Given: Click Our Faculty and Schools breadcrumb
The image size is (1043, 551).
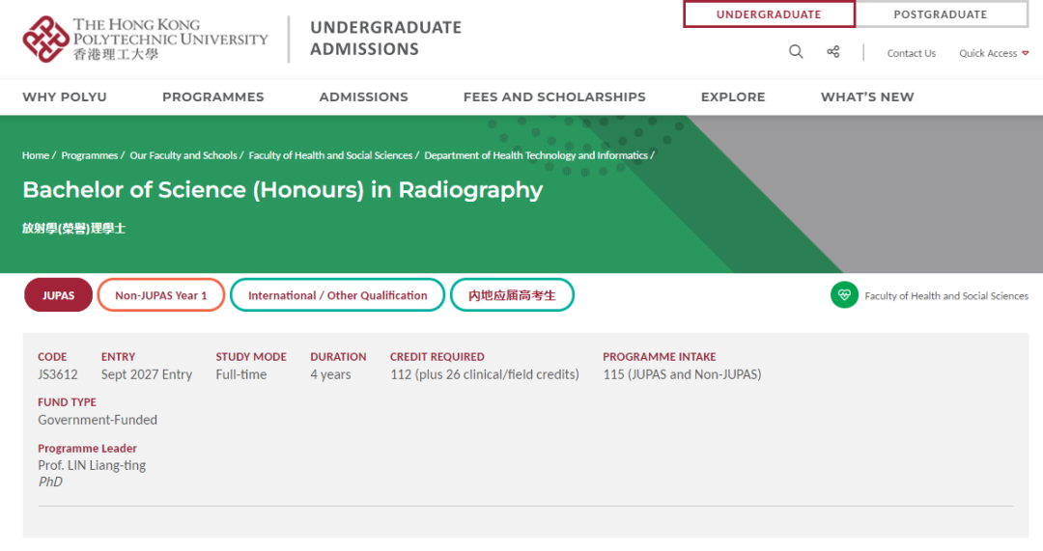Looking at the screenshot, I should tap(183, 155).
